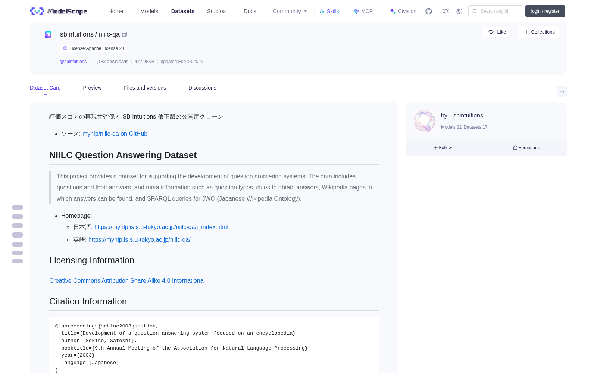Click the ModelScope logo
The image size is (597, 373).
[x=59, y=11]
